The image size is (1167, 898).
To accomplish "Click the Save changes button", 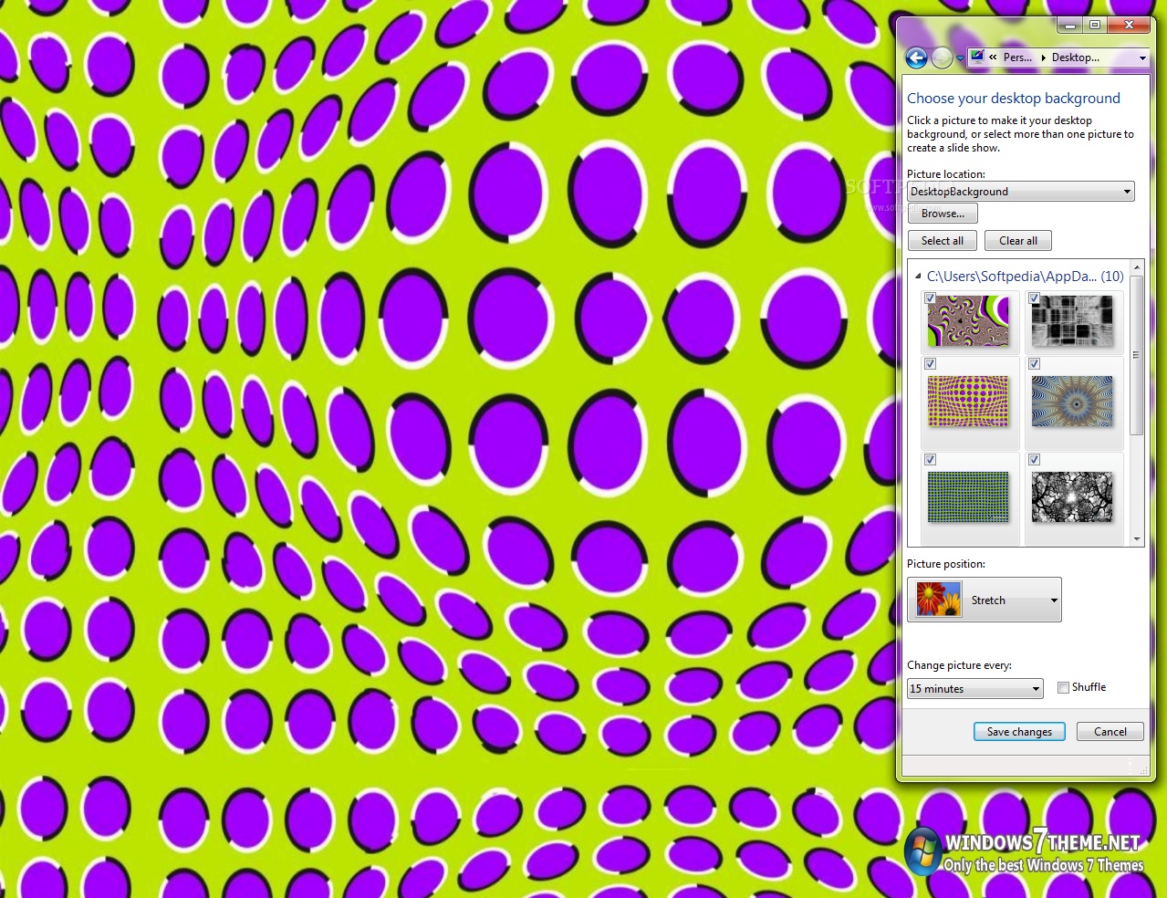I will click(1019, 732).
